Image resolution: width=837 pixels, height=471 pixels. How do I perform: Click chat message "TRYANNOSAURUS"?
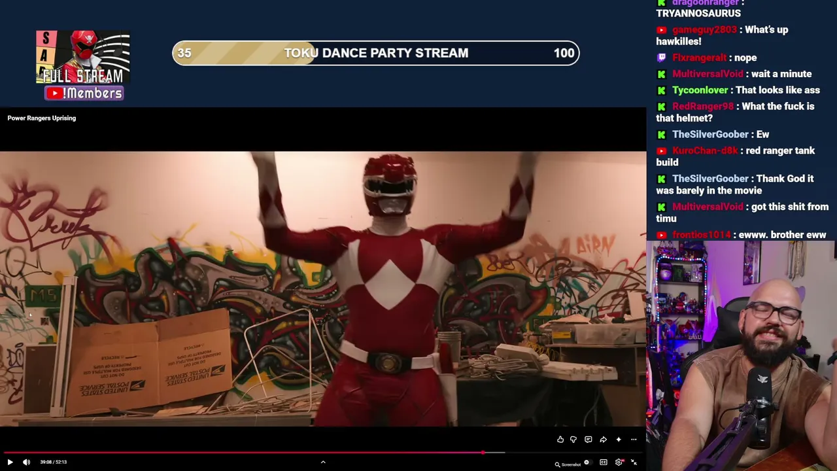[698, 13]
